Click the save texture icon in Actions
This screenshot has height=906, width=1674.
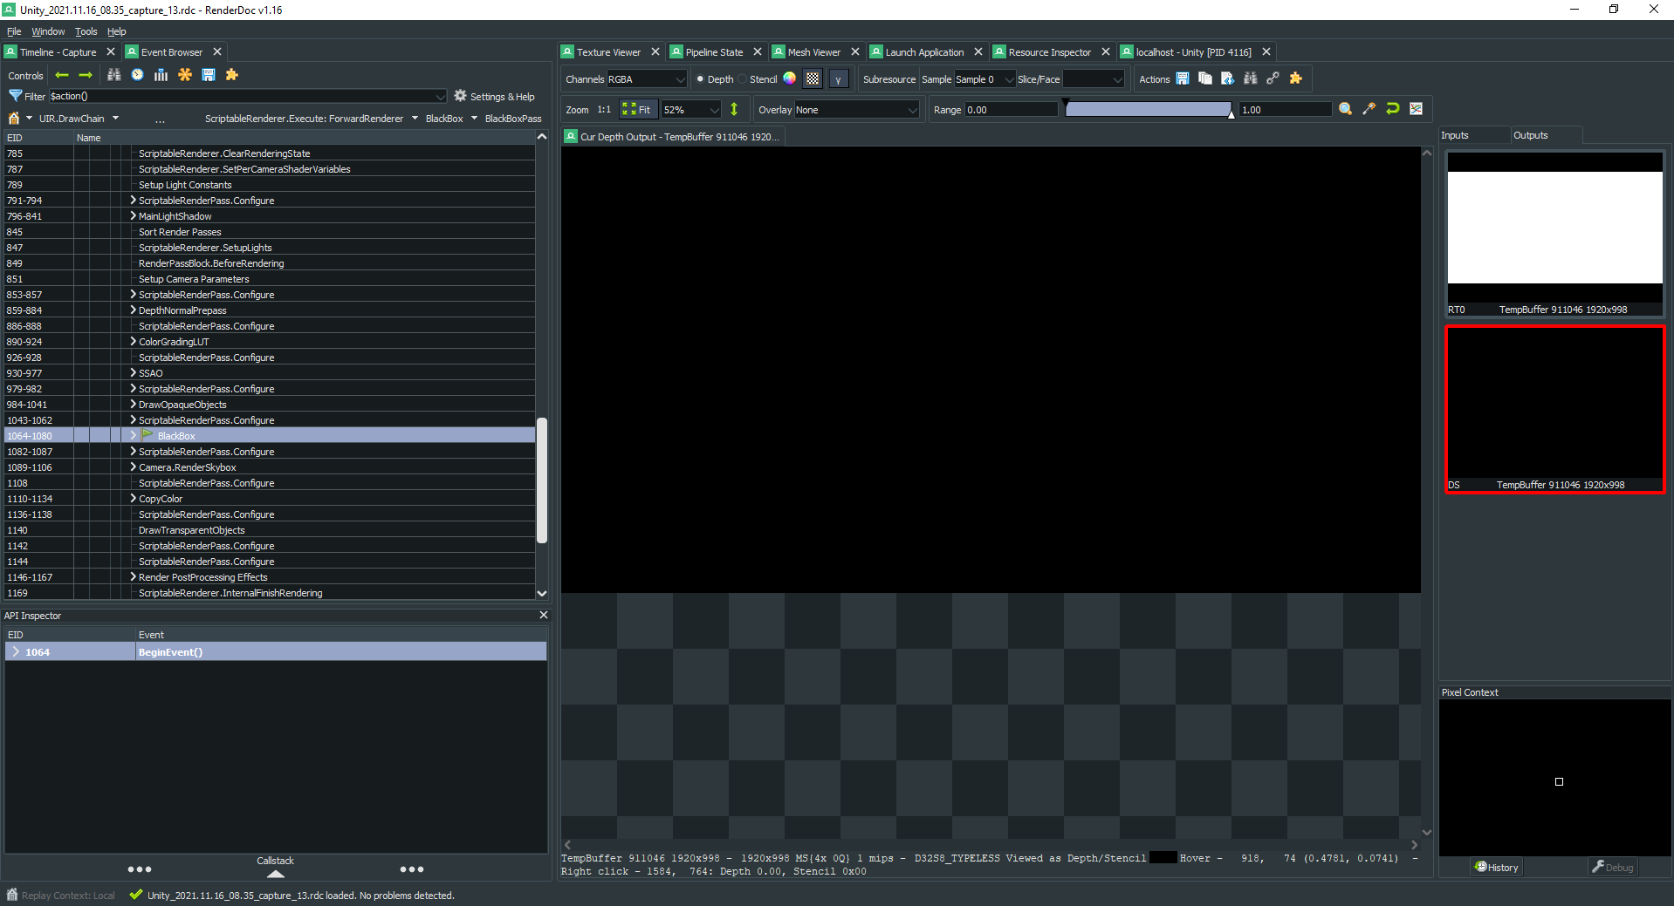coord(1183,79)
